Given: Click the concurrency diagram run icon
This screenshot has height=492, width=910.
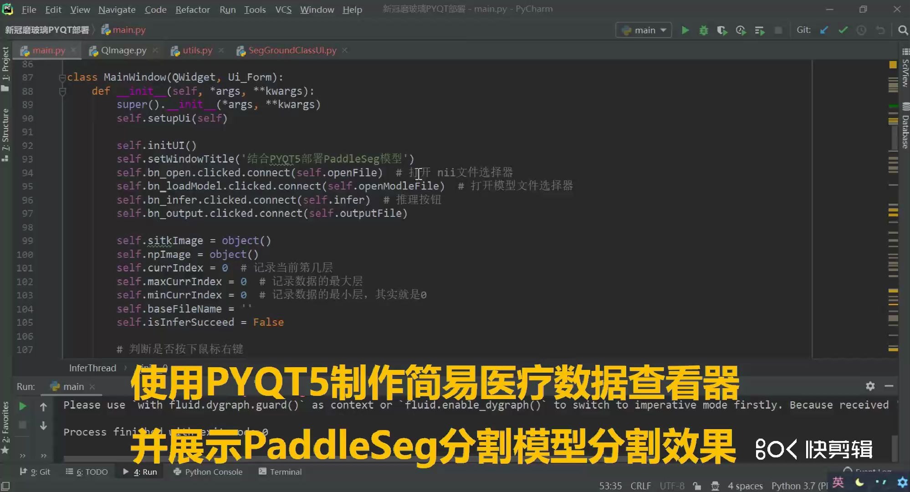Looking at the screenshot, I should point(759,30).
